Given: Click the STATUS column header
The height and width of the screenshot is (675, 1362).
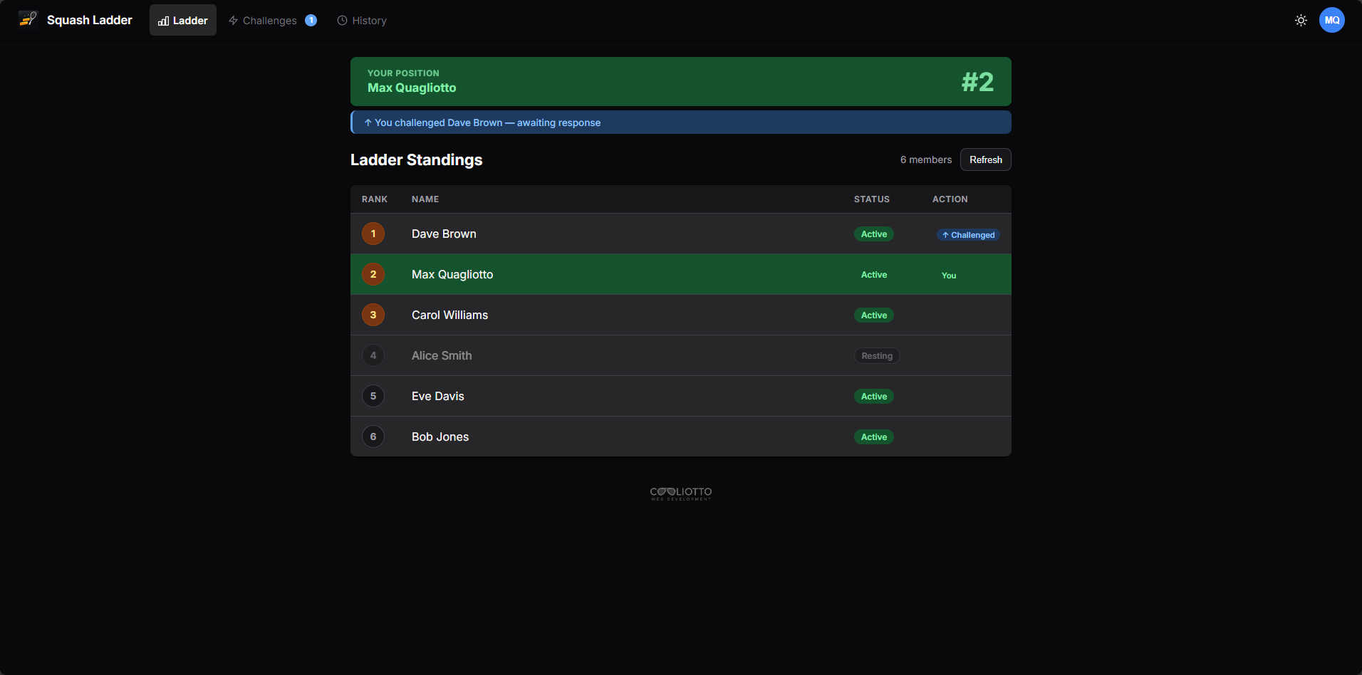Looking at the screenshot, I should [872, 199].
